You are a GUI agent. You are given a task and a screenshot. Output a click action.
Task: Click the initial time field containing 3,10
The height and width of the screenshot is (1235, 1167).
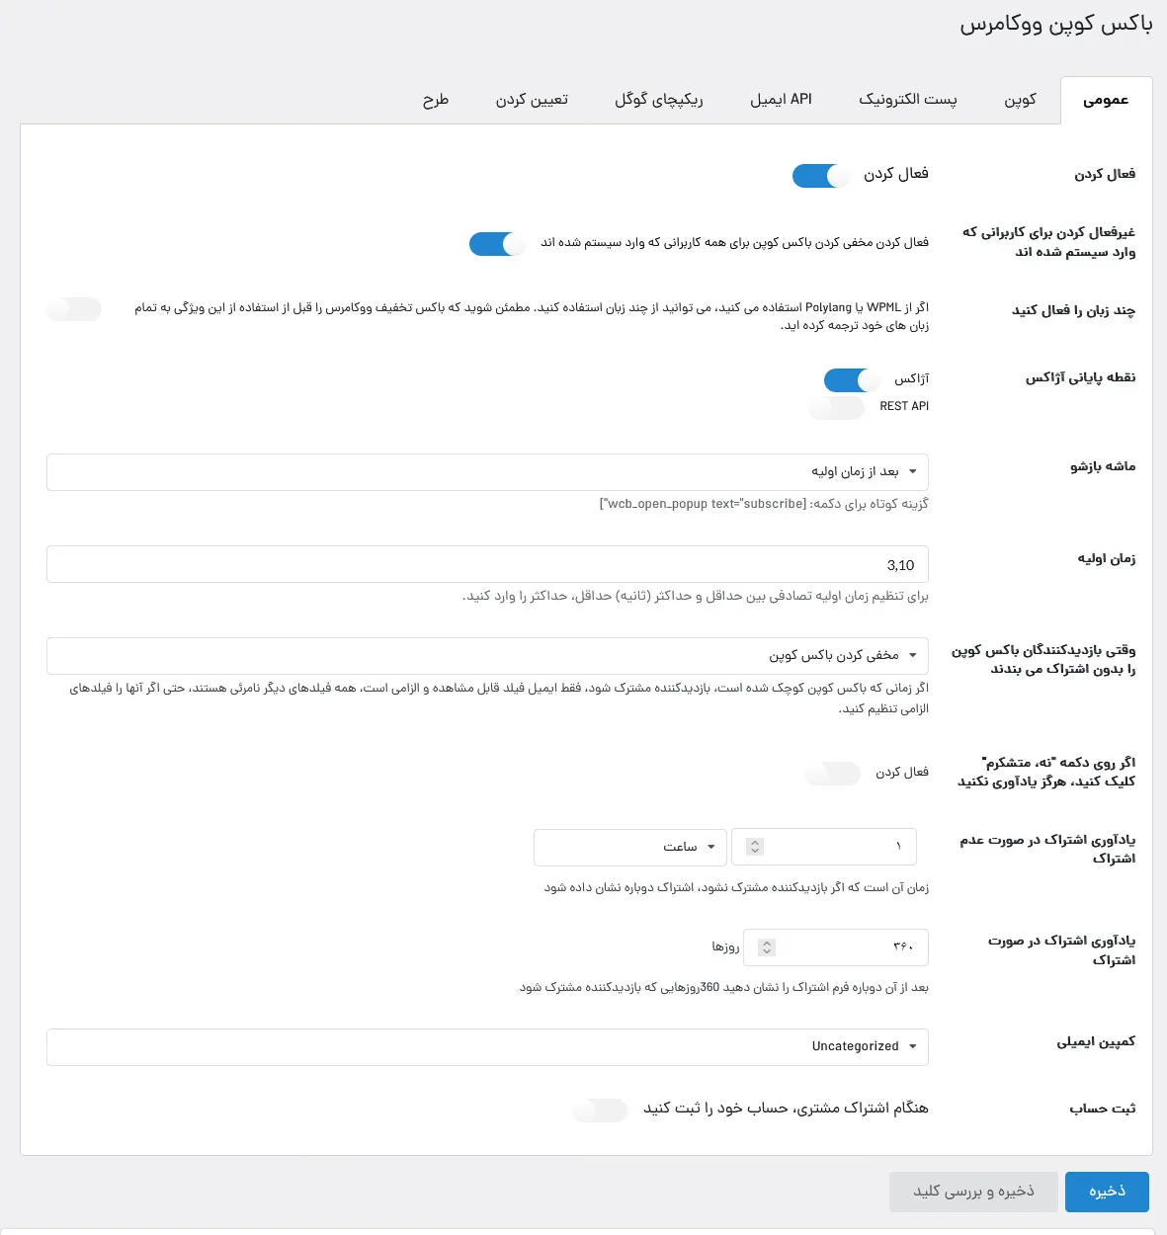(x=487, y=564)
